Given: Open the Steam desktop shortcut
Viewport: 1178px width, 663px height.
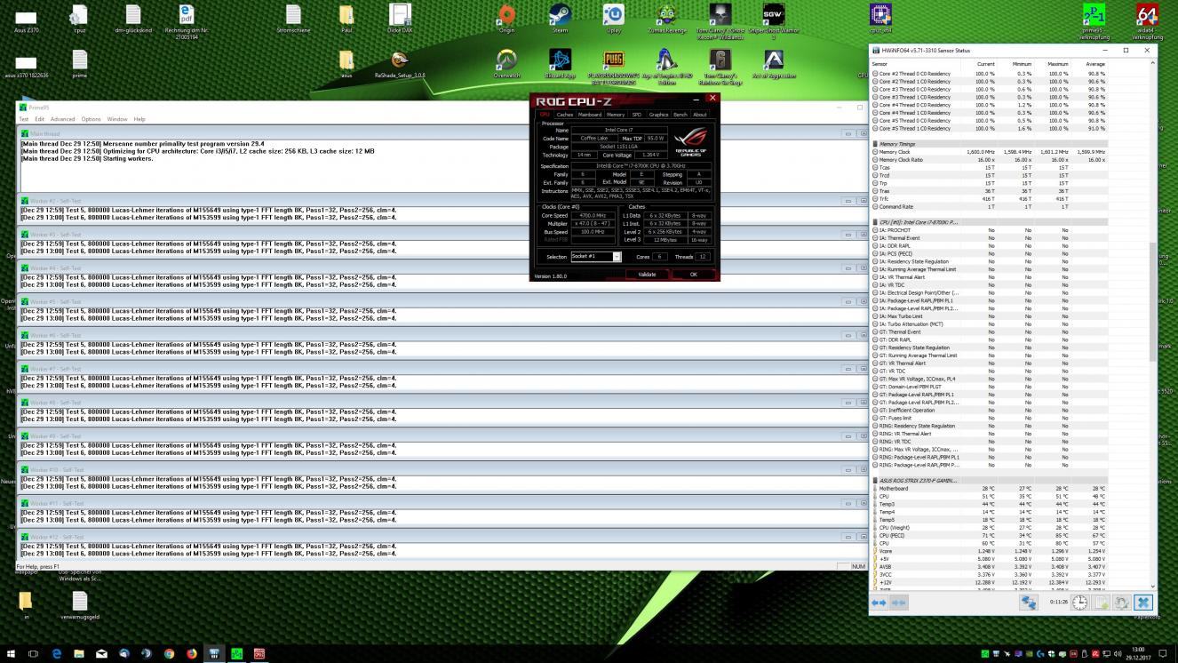Looking at the screenshot, I should 560,18.
